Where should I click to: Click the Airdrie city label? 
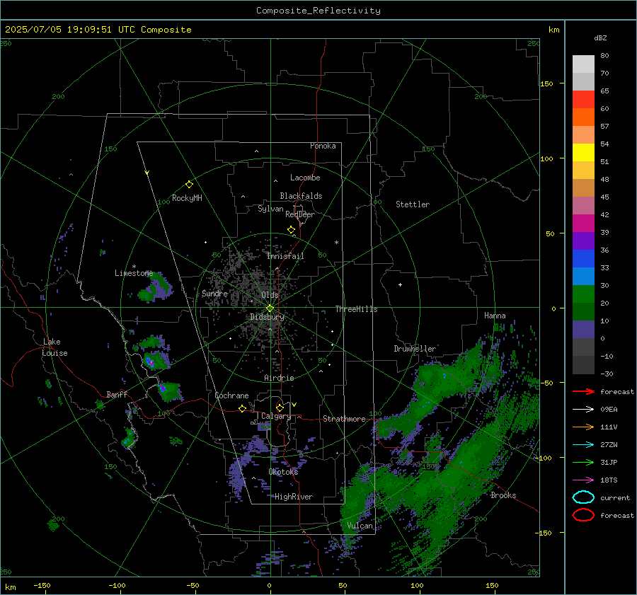[x=279, y=378]
